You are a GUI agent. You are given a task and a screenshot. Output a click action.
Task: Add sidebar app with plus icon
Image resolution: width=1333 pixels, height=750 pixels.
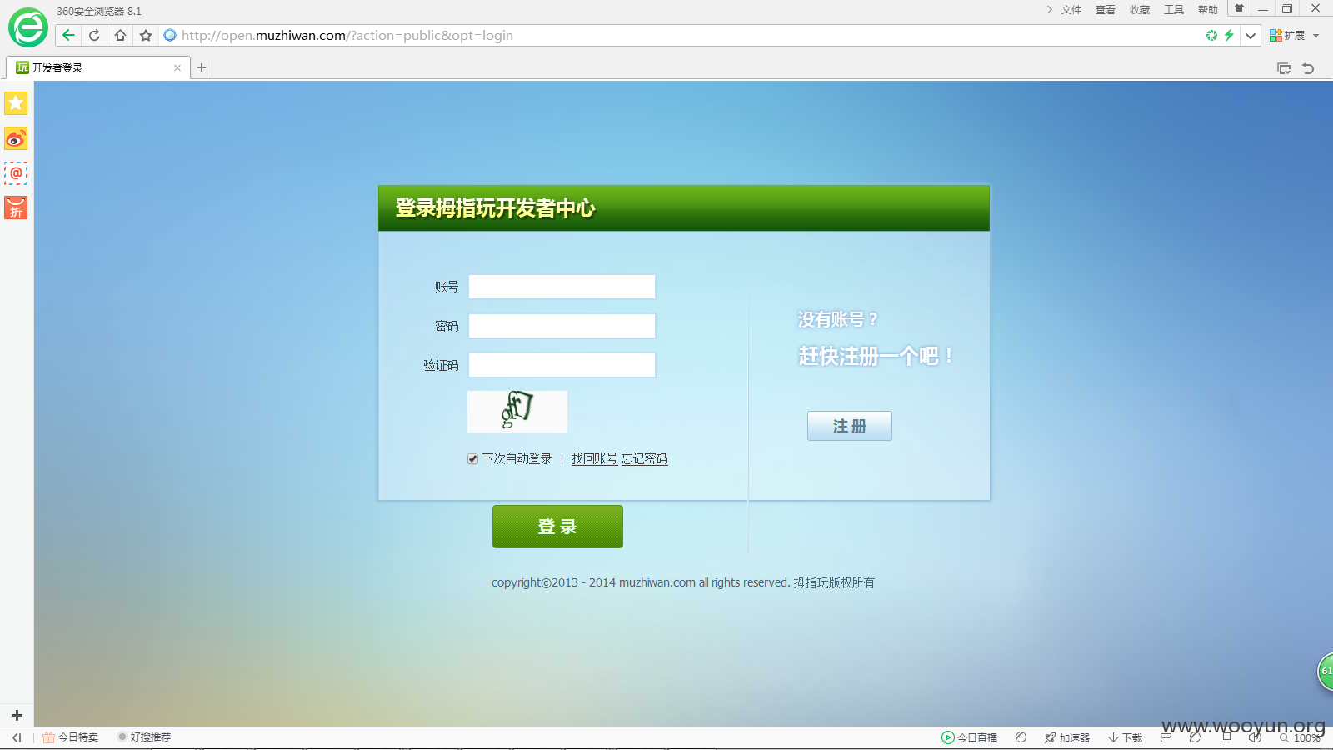coord(17,715)
